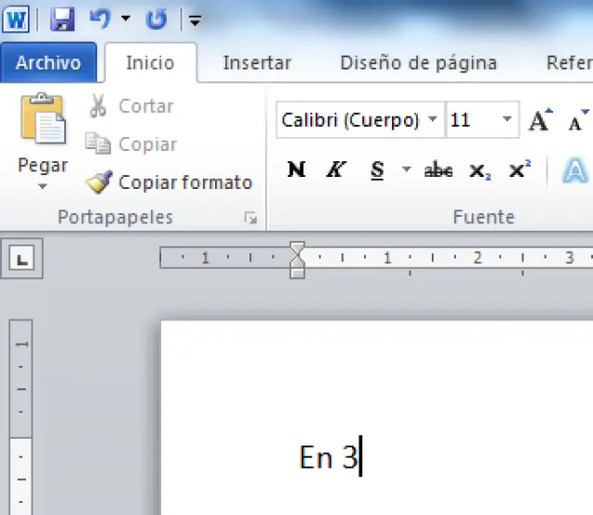Screen dimensions: 593x515
Task: Increase font size with enlarge A icon
Action: (539, 120)
